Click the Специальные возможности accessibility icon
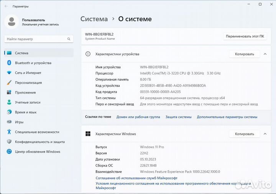 9,131
